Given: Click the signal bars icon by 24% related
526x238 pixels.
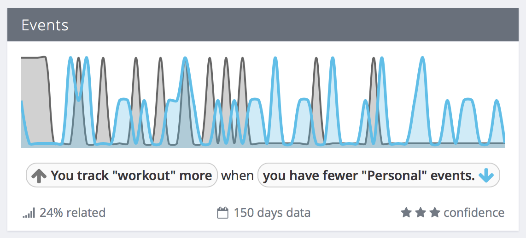Looking at the screenshot, I should coord(29,213).
